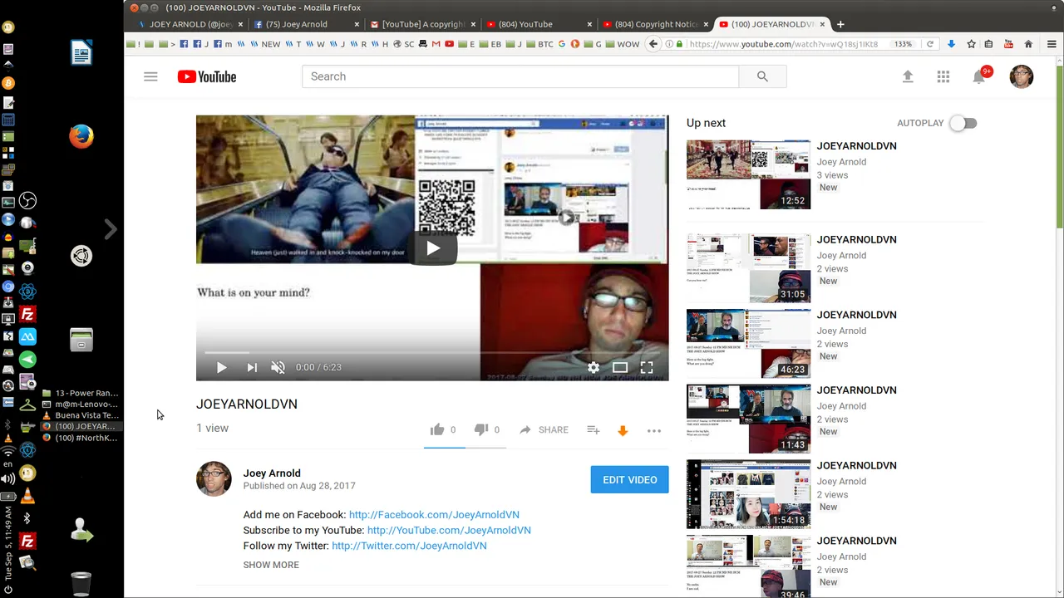Open the Firefox desktop icon

[81, 135]
